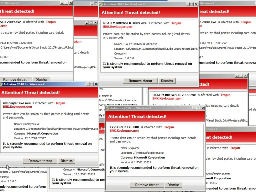Maximize the fully visible REALLY BROWSER alert window
Image resolution: width=256 pixels, height=192 pixels.
click(192, 4)
